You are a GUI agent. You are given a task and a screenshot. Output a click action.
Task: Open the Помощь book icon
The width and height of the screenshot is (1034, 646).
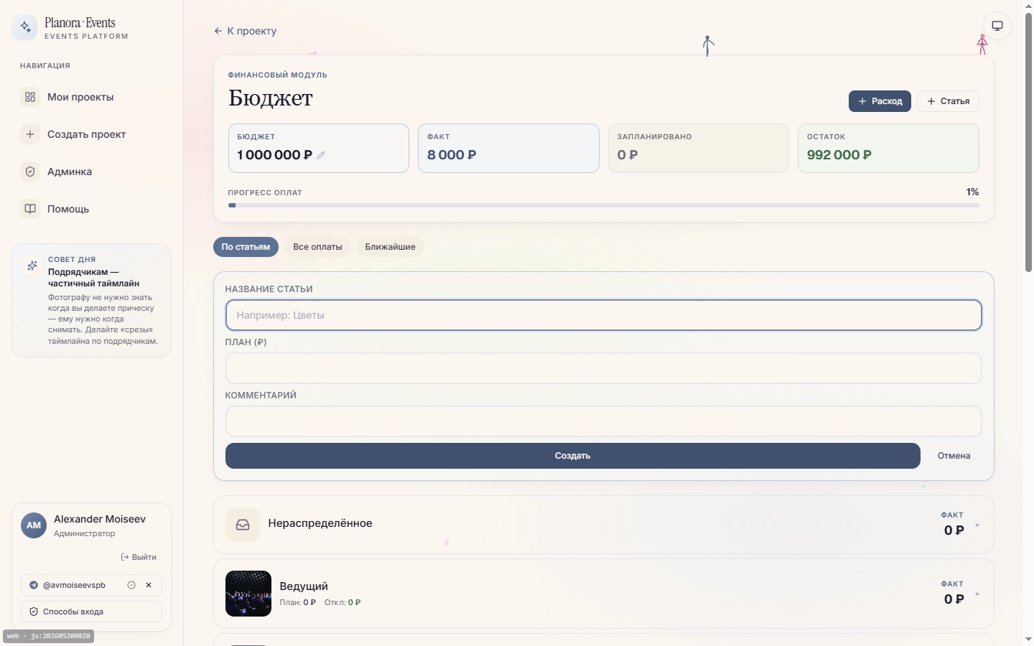30,209
